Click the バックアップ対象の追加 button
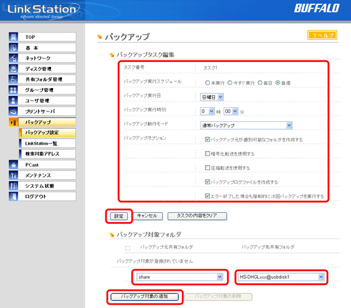This screenshot has width=351, height=308. (144, 297)
